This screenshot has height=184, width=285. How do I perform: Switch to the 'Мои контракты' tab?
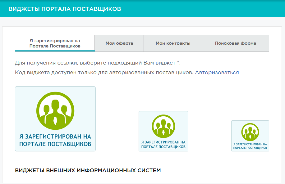pos(173,43)
